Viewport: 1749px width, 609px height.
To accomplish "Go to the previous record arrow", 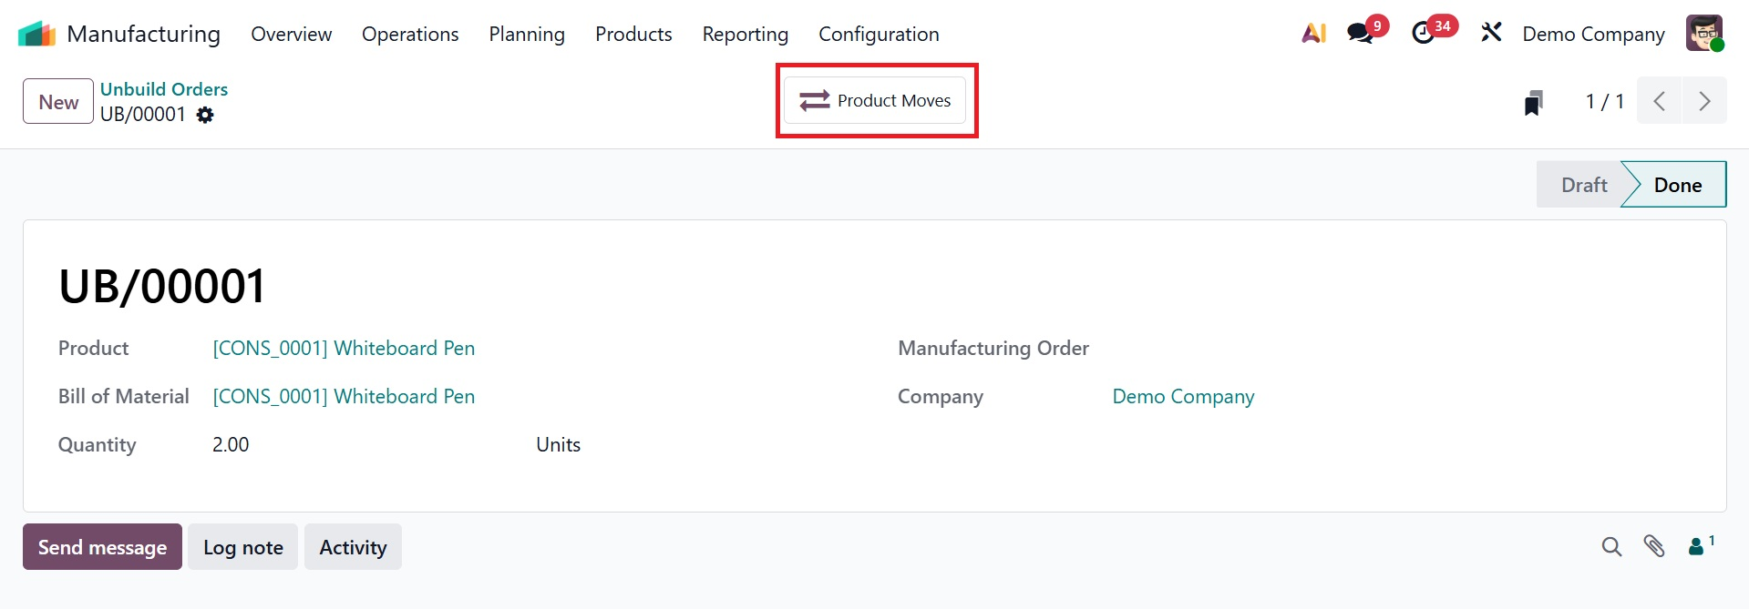I will click(x=1660, y=101).
